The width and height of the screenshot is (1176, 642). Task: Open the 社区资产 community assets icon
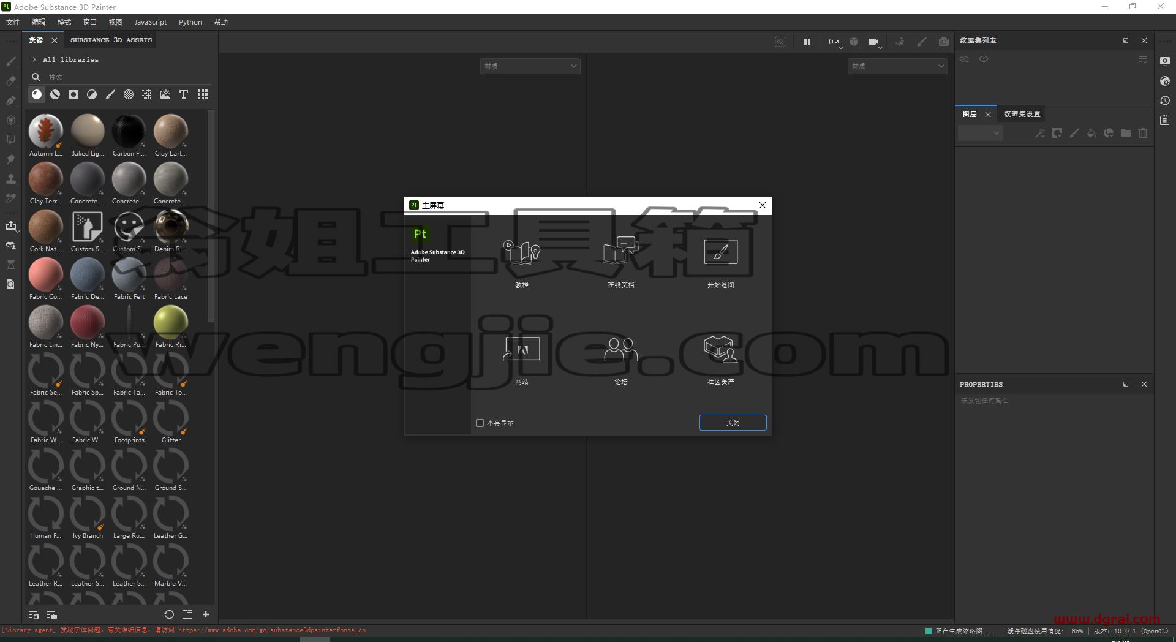pyautogui.click(x=720, y=349)
